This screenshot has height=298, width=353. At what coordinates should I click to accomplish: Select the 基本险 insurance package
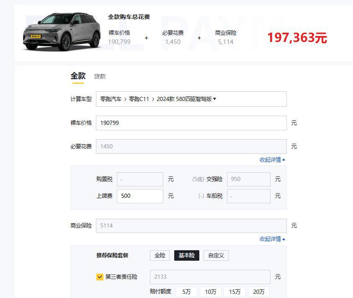pos(187,255)
